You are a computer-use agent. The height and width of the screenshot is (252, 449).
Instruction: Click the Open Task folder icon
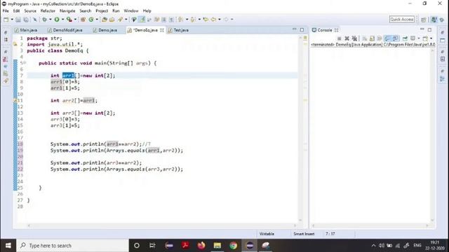112,20
